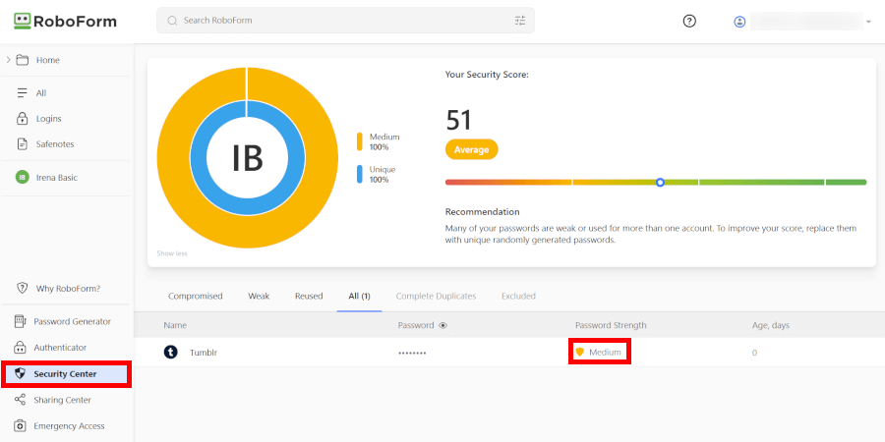Click the lock icon beside Logins
The height and width of the screenshot is (442, 885).
22,119
